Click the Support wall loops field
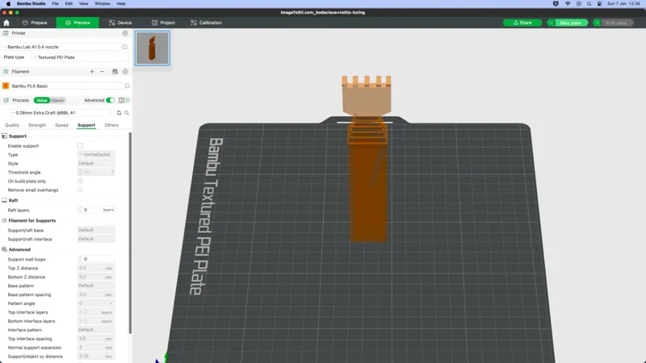Viewport: 646px width, 363px height. (x=96, y=259)
